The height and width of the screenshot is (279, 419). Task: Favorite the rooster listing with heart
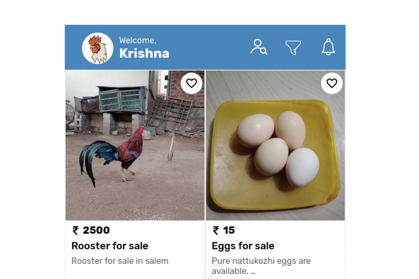tap(191, 83)
